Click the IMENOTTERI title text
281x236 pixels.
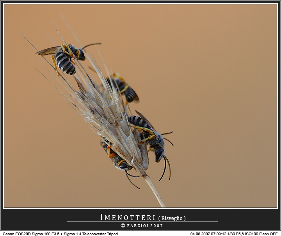point(128,217)
